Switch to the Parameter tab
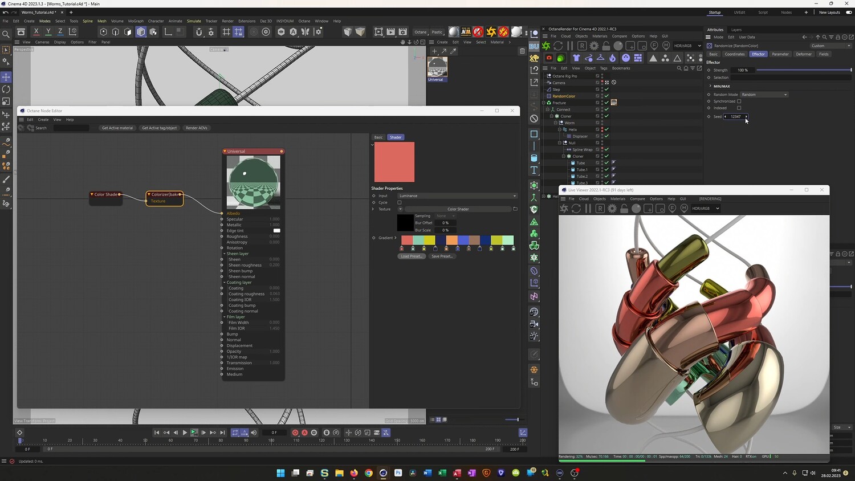This screenshot has width=855, height=481. tap(780, 54)
